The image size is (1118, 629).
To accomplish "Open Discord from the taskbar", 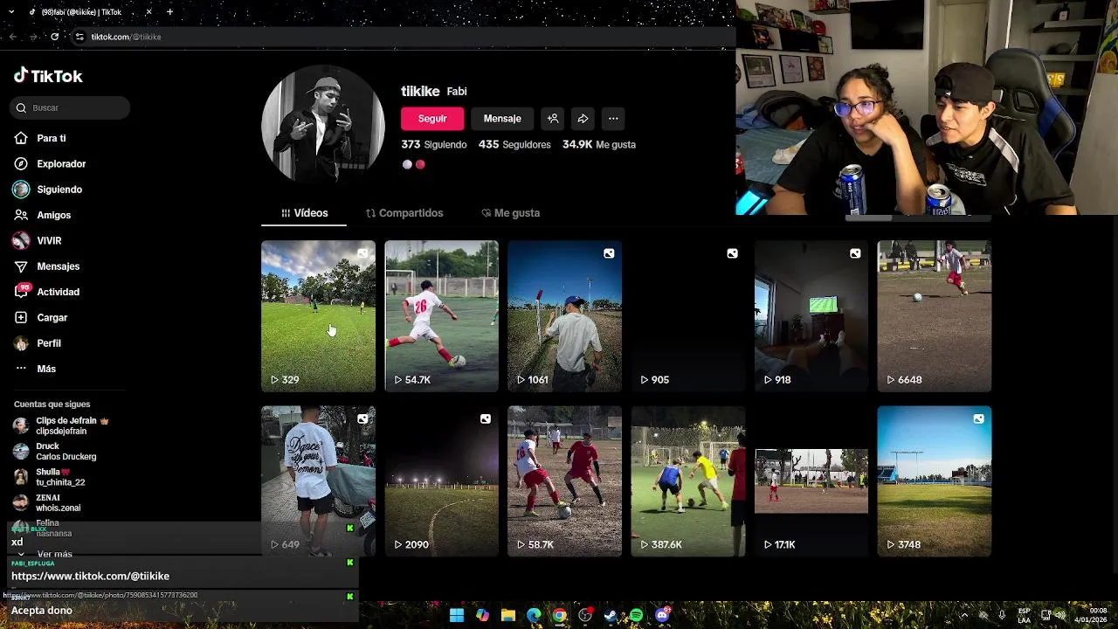I will click(662, 615).
